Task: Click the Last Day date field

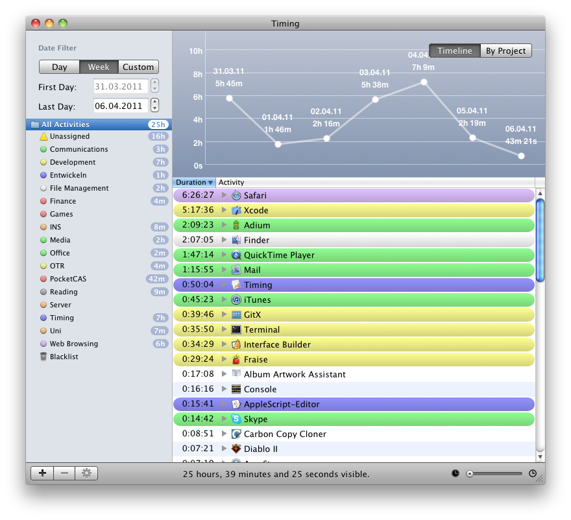Action: point(121,106)
